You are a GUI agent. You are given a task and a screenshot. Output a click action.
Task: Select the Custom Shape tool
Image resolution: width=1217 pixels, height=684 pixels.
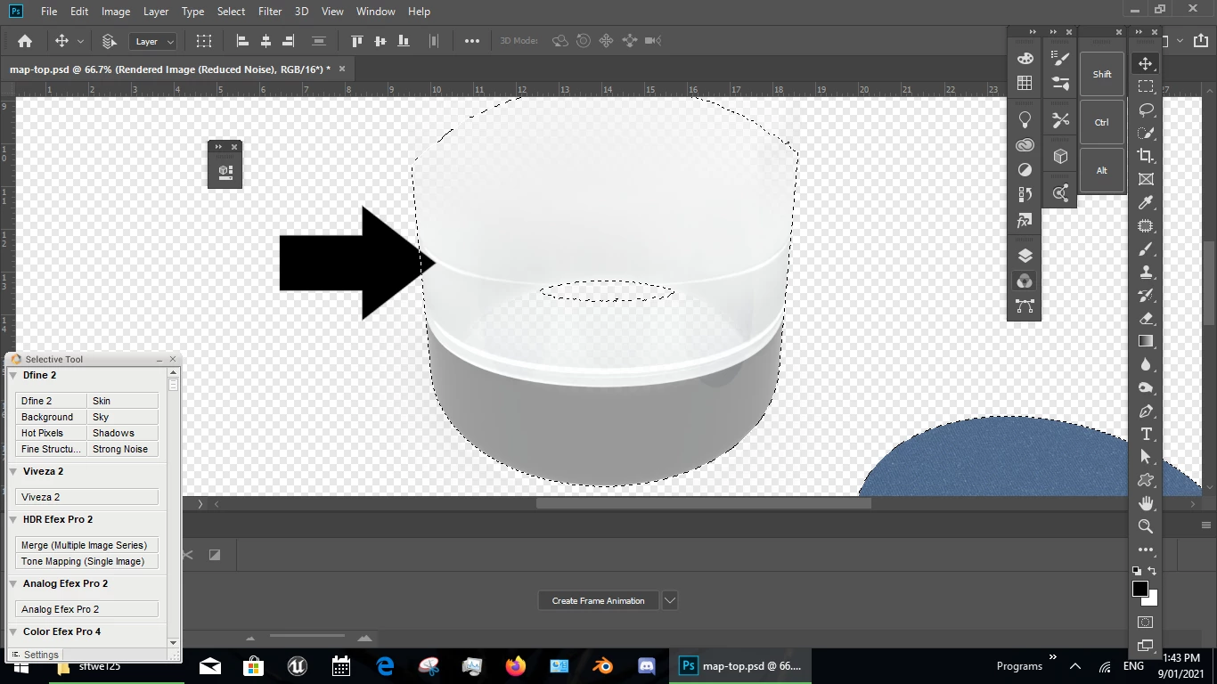click(1146, 480)
